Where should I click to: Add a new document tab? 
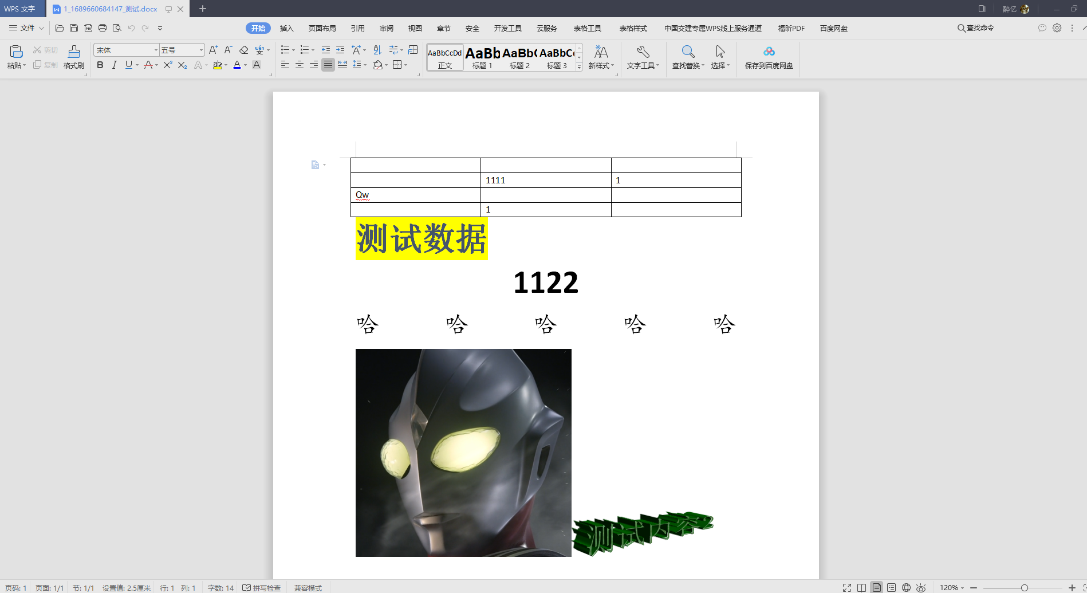[x=202, y=9]
